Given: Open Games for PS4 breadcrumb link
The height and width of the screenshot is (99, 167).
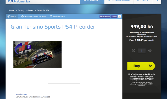Looking at the screenshot, I should point(43,10).
